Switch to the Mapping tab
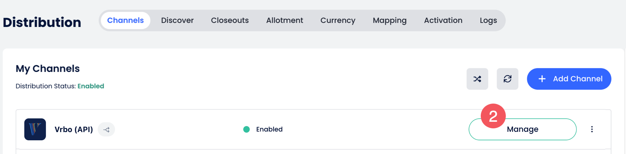This screenshot has width=626, height=154. 389,20
